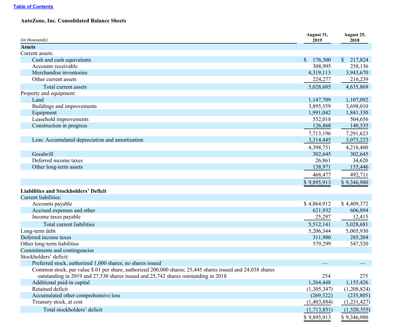Image resolution: width=395 pixels, height=329 pixels.
Task: Select the $4,864,912 accounts payable value
Action: click(317, 204)
